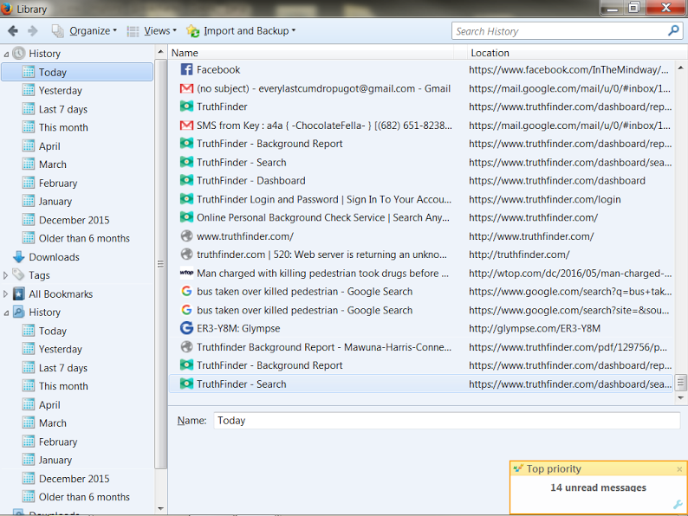Click notification wrench settings icon

tap(678, 505)
